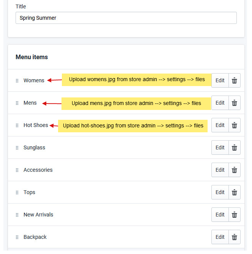Open Edit for New Arrivals
This screenshot has width=252, height=254.
tap(220, 215)
